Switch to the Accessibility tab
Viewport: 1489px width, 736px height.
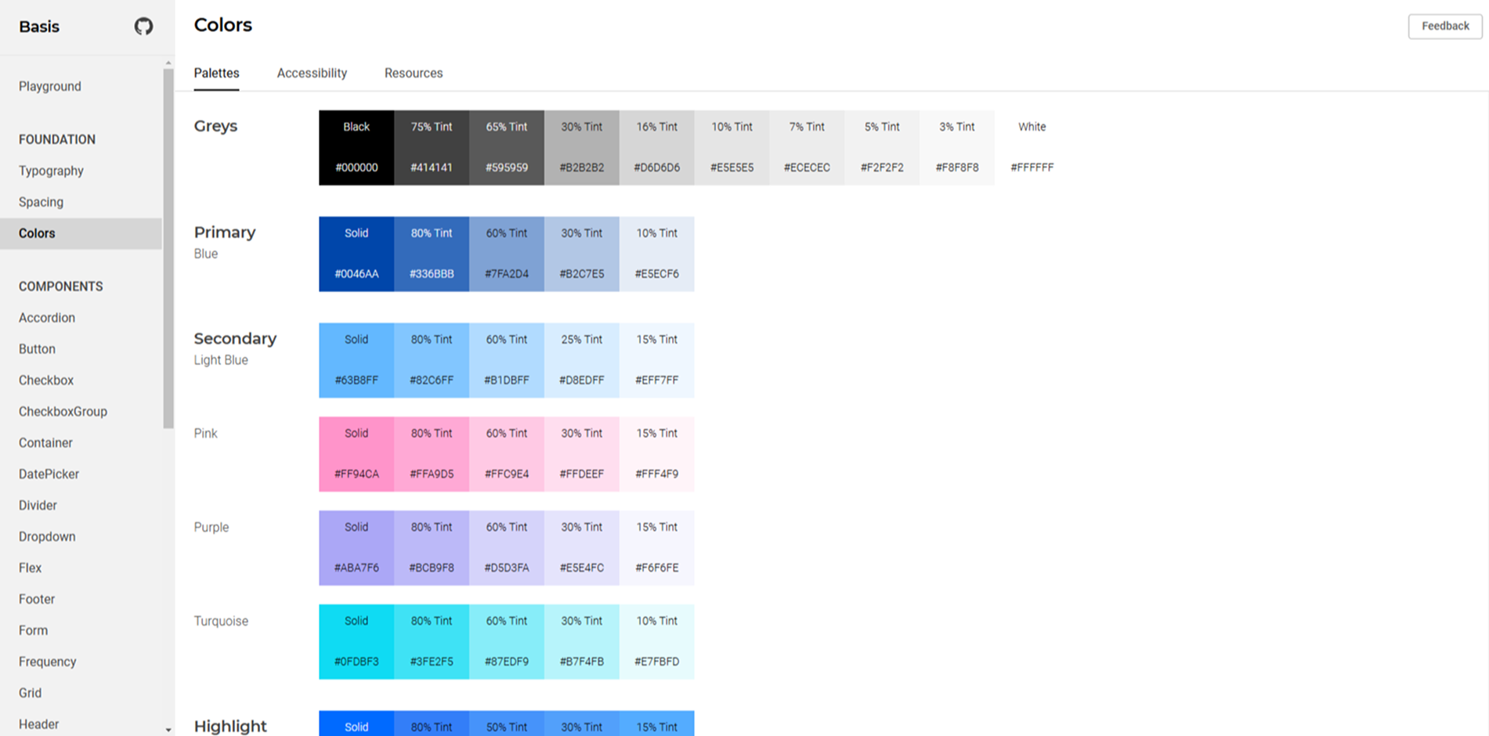tap(312, 73)
